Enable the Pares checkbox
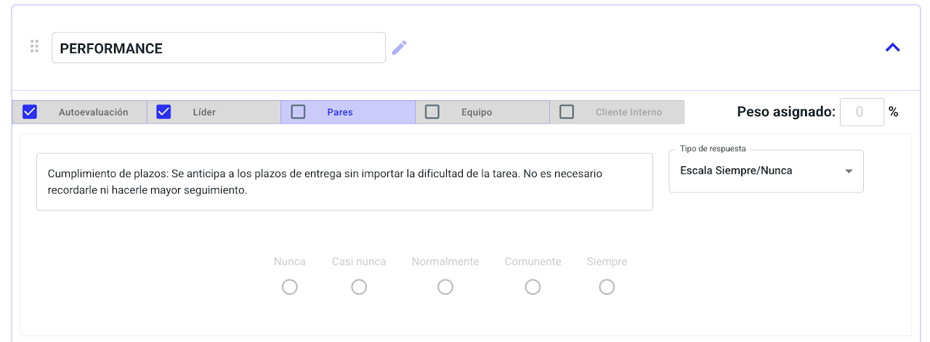Image resolution: width=930 pixels, height=342 pixels. 298,112
